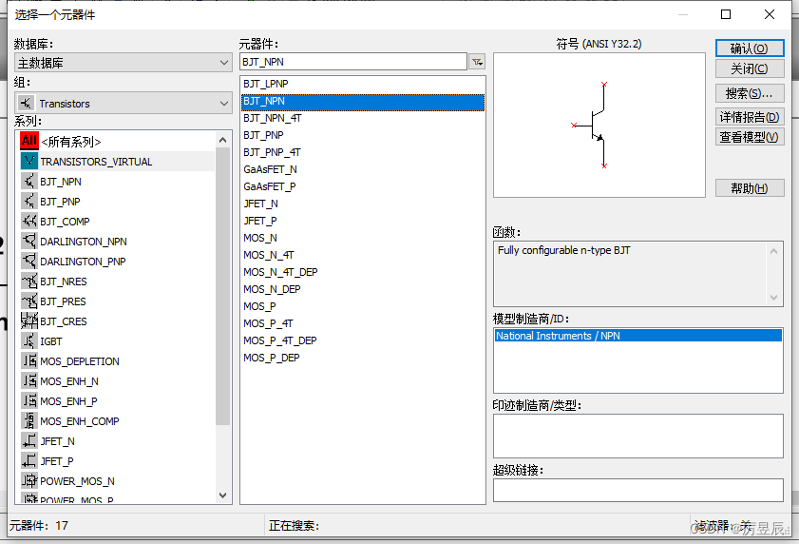The image size is (799, 544).
Task: Choose the IGBT family icon
Action: [29, 341]
